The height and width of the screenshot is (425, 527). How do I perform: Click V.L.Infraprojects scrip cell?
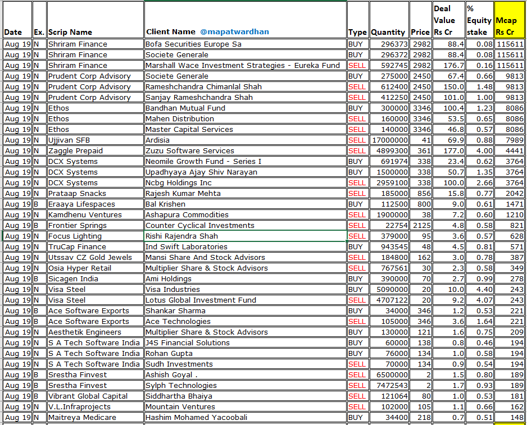(x=96, y=407)
